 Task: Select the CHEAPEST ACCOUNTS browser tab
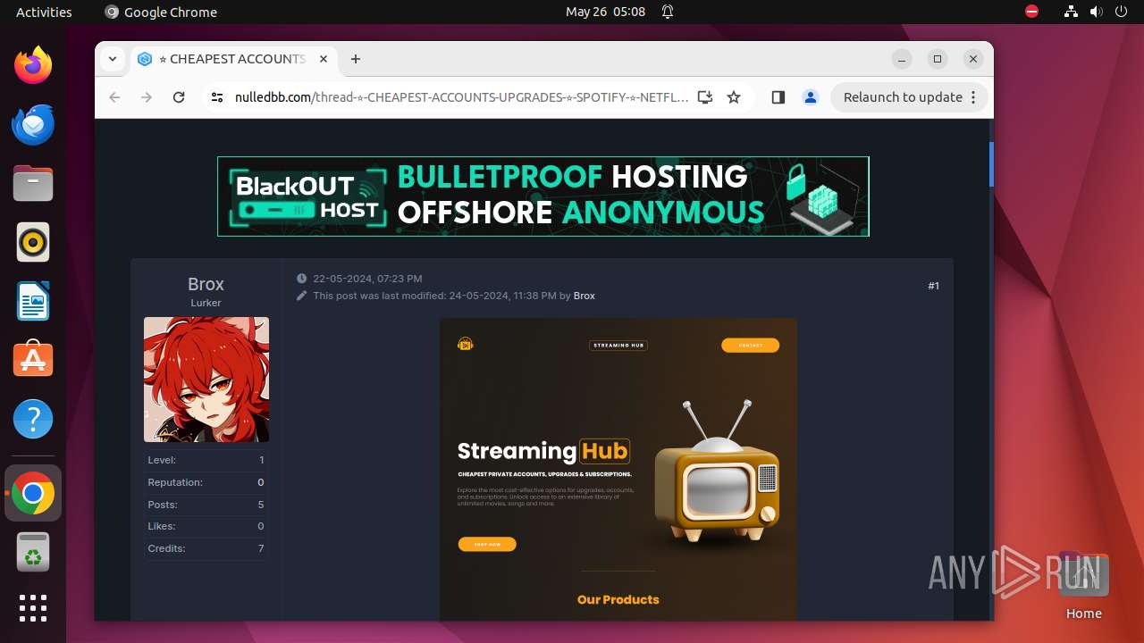[234, 59]
